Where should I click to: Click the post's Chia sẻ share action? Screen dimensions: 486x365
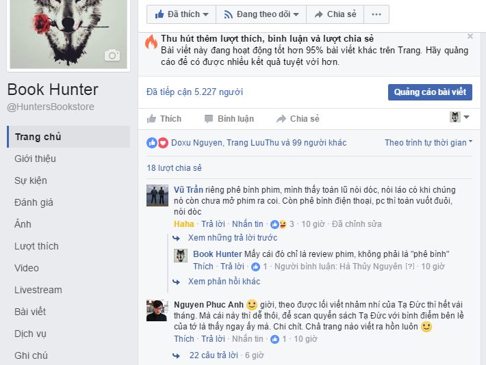point(298,119)
